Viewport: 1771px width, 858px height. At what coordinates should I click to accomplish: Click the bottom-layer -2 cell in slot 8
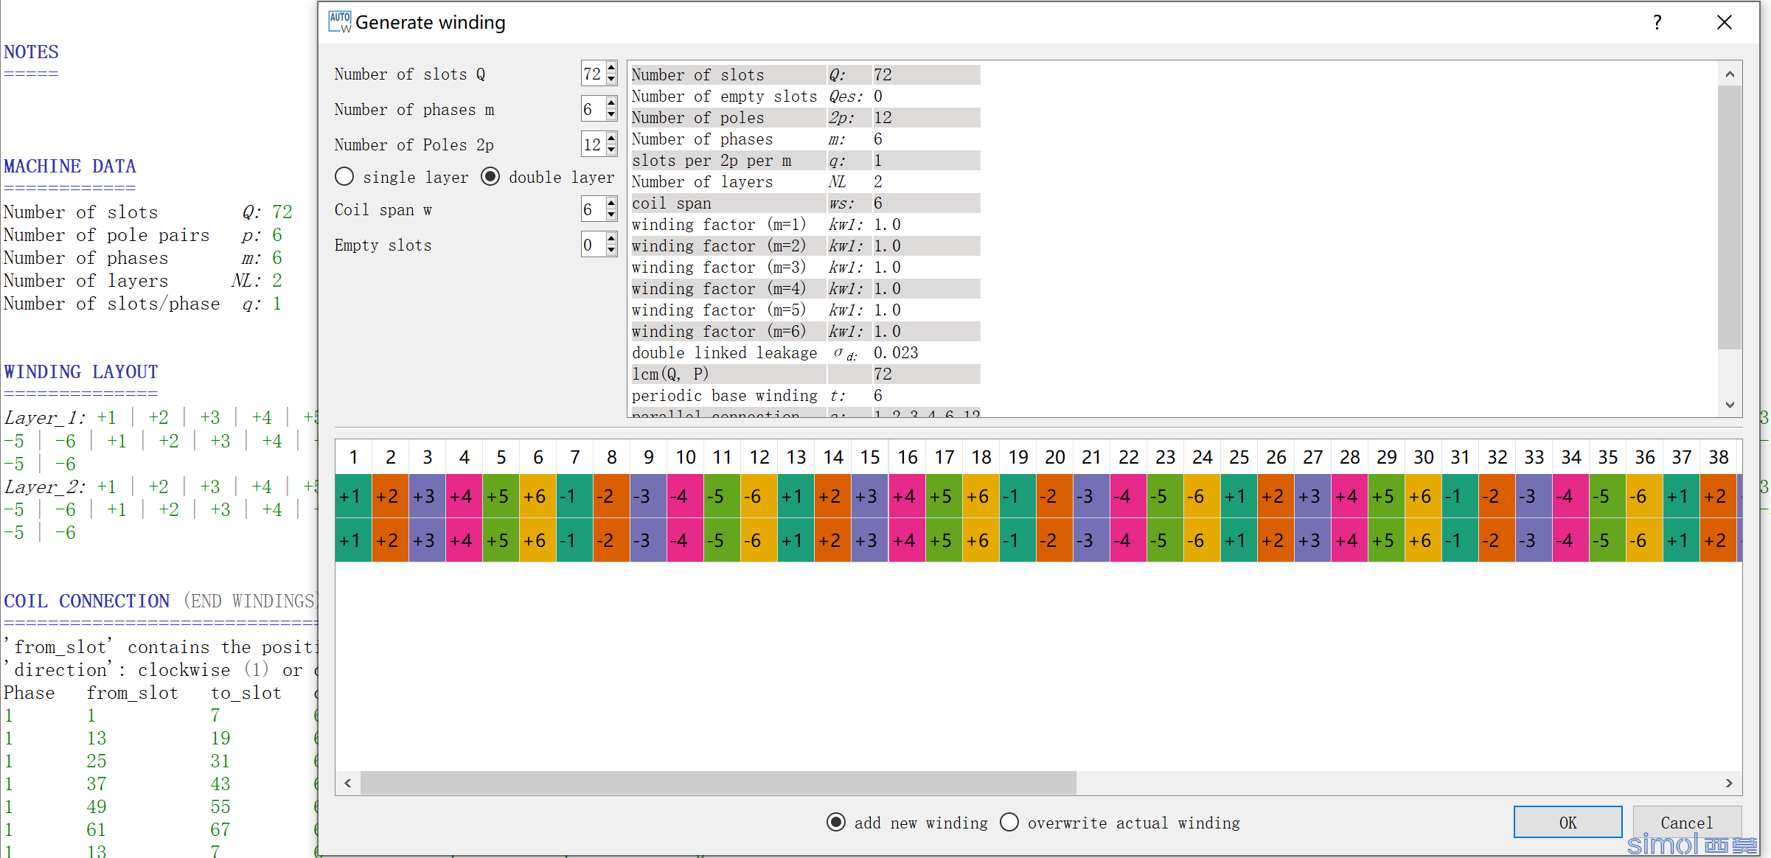coord(611,540)
